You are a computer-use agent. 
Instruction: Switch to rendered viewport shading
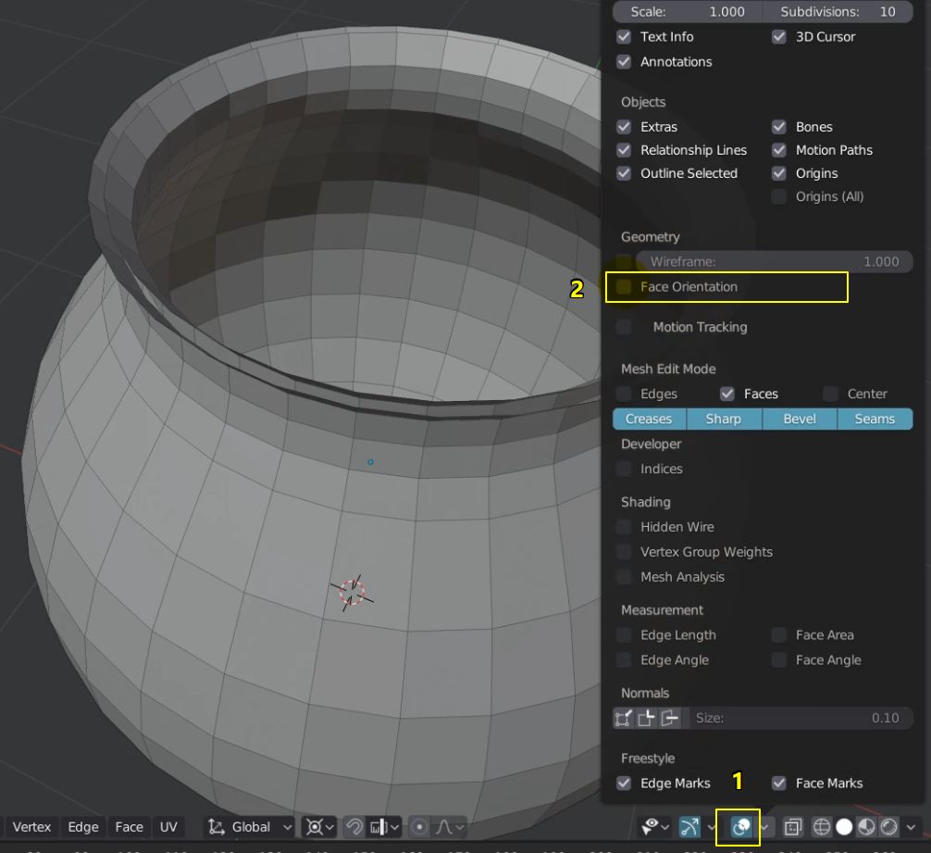tap(889, 827)
